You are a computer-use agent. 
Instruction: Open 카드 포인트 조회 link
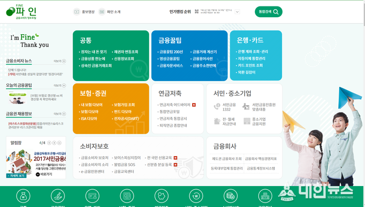coord(250,65)
